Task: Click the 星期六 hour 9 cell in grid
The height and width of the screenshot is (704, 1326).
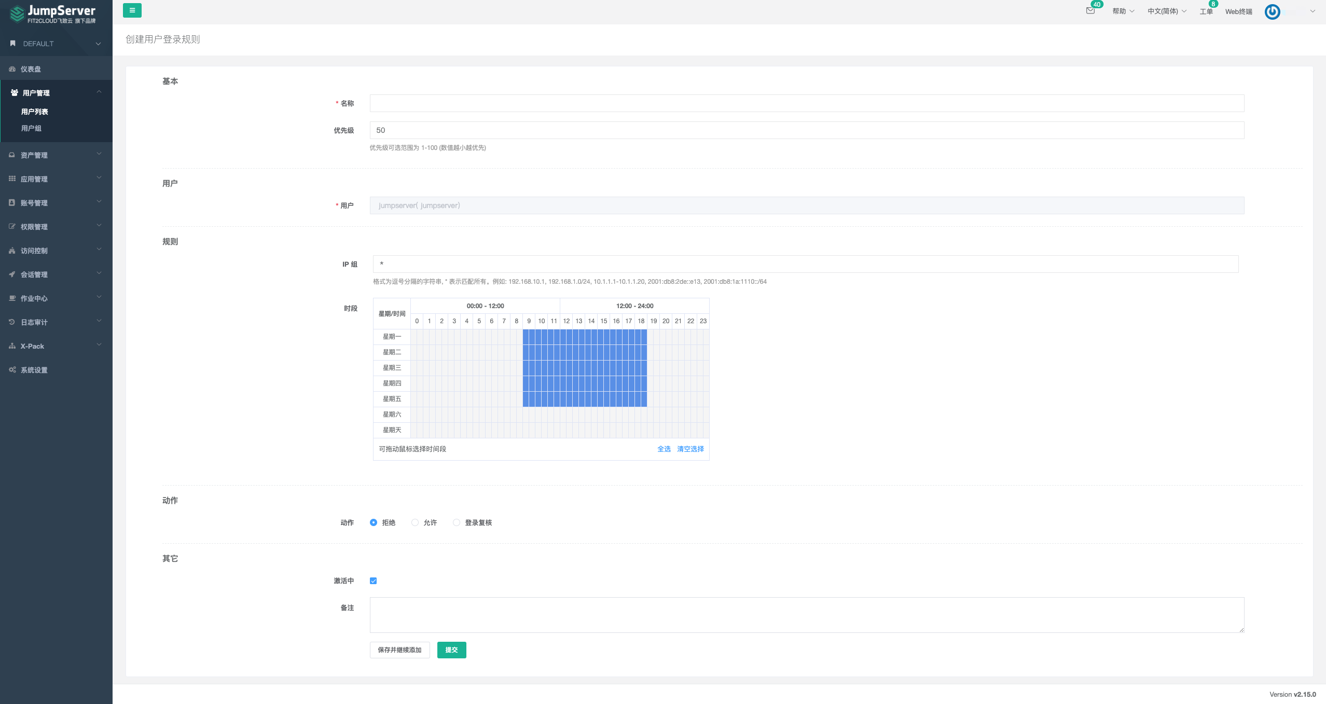Action: coord(526,415)
